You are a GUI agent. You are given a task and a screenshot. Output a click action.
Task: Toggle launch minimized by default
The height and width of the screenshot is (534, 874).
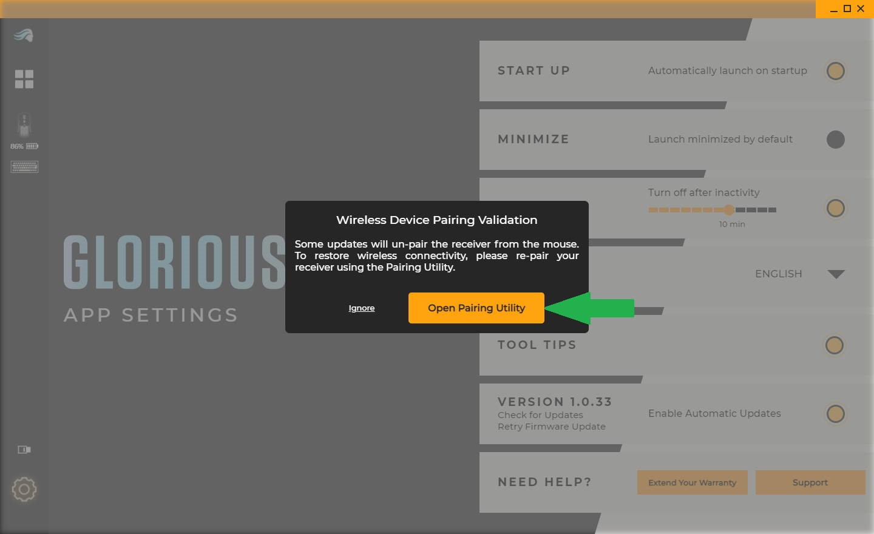click(x=836, y=140)
